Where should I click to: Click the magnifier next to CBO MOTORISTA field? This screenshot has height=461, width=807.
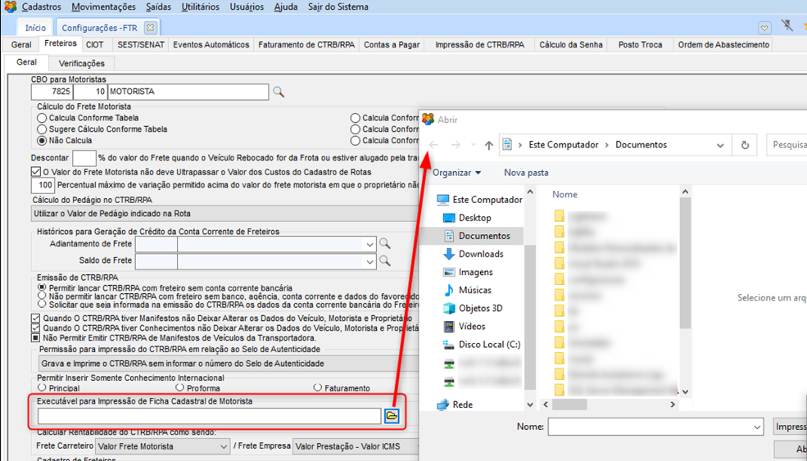[279, 92]
